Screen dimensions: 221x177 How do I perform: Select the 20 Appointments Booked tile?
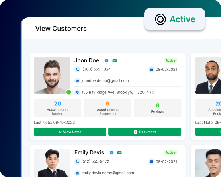tap(57, 108)
